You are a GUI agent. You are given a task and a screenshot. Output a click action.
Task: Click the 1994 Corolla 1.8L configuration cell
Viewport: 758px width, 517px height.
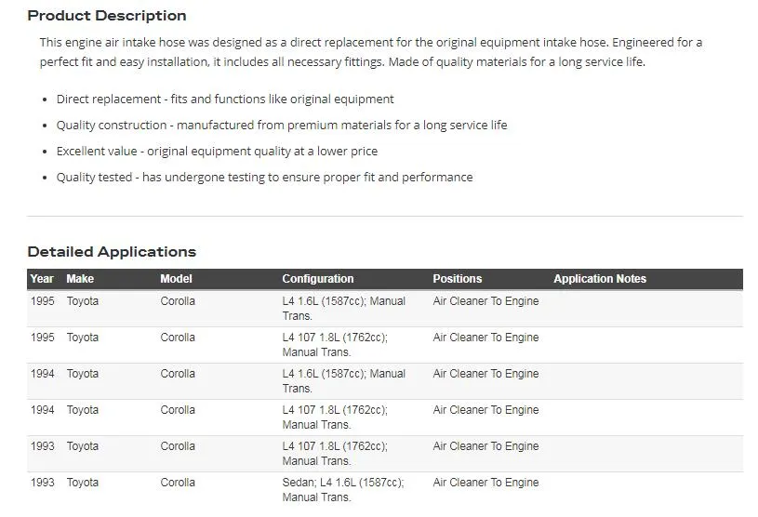[335, 418]
